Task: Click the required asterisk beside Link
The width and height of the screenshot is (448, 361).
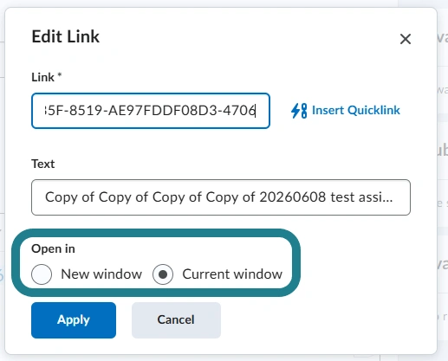Action: coord(60,75)
